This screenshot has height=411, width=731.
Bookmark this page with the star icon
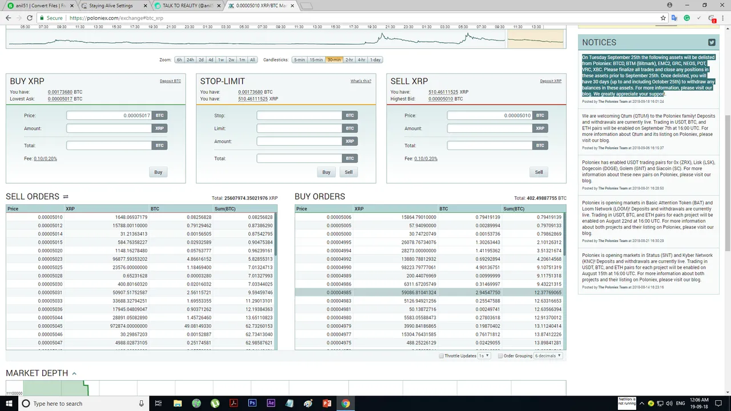click(662, 18)
